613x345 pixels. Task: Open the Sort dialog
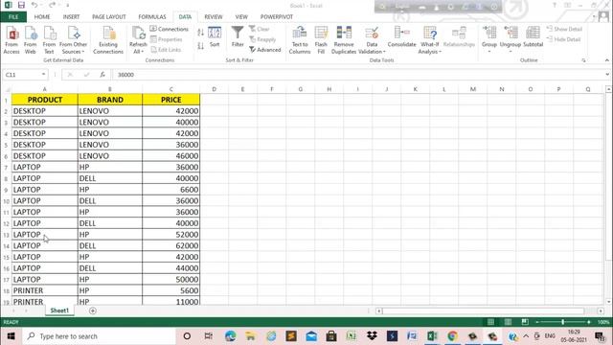pyautogui.click(x=215, y=37)
